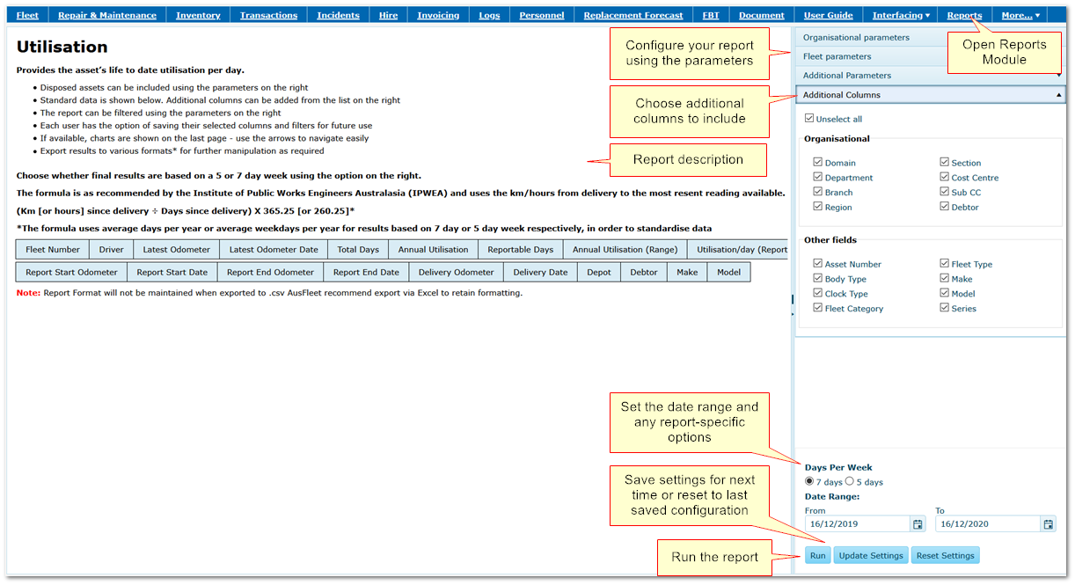Screen dimensions: 1075x585
Task: Toggle the Unselect all checkbox
Action: (810, 119)
